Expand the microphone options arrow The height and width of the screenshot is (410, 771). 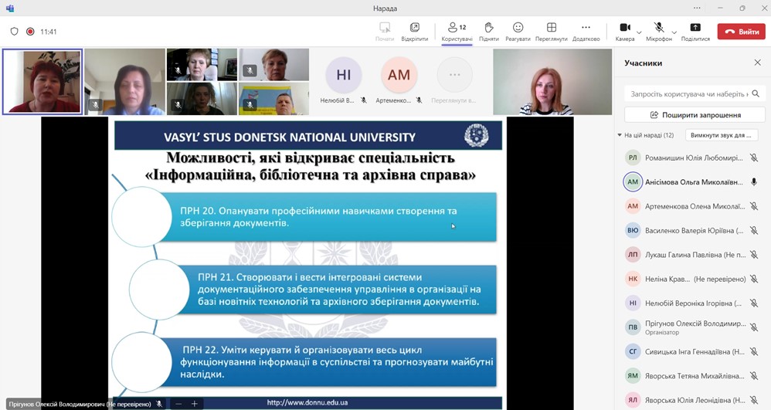(674, 32)
